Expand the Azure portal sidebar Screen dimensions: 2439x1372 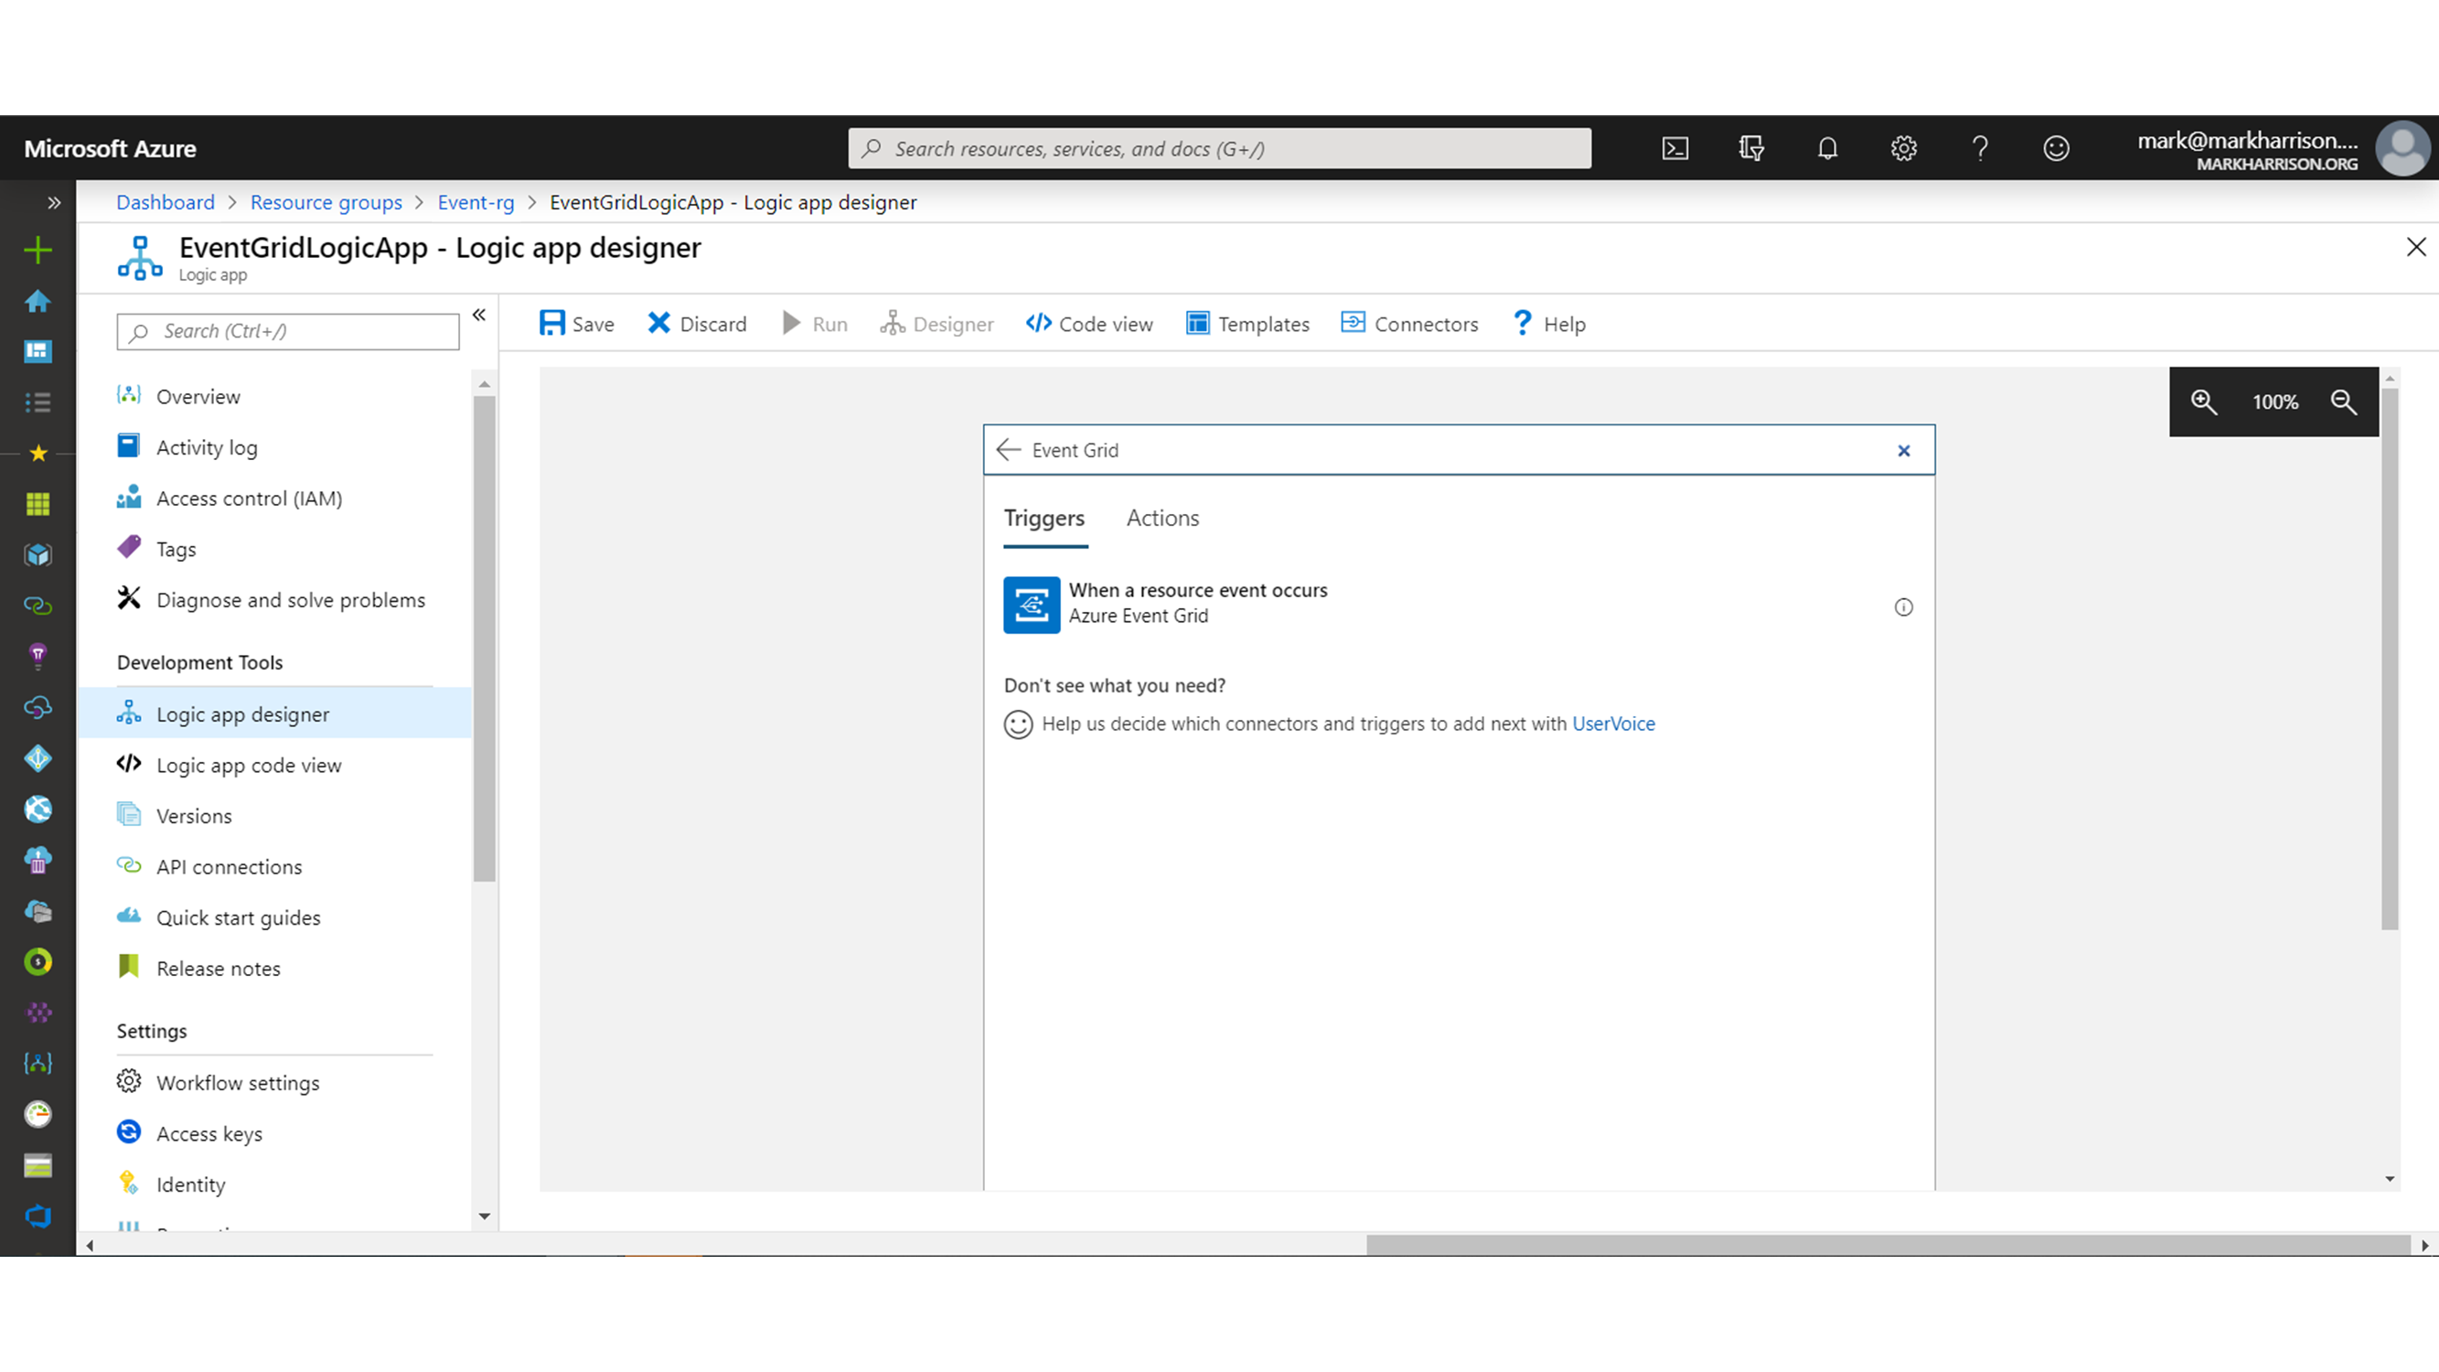point(54,203)
